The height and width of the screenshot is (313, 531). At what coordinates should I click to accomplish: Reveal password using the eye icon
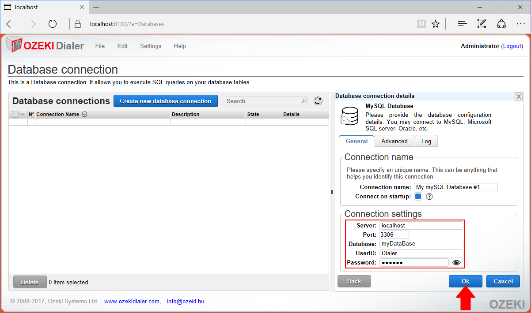tap(456, 263)
